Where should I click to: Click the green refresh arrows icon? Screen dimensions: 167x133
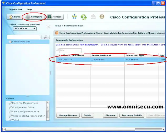coord(84,17)
